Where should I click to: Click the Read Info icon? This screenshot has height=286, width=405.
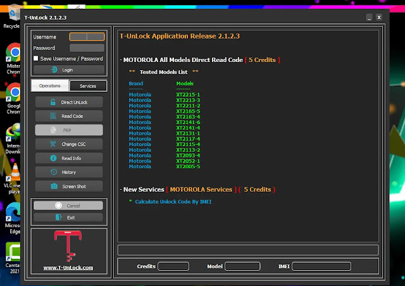tap(53, 158)
